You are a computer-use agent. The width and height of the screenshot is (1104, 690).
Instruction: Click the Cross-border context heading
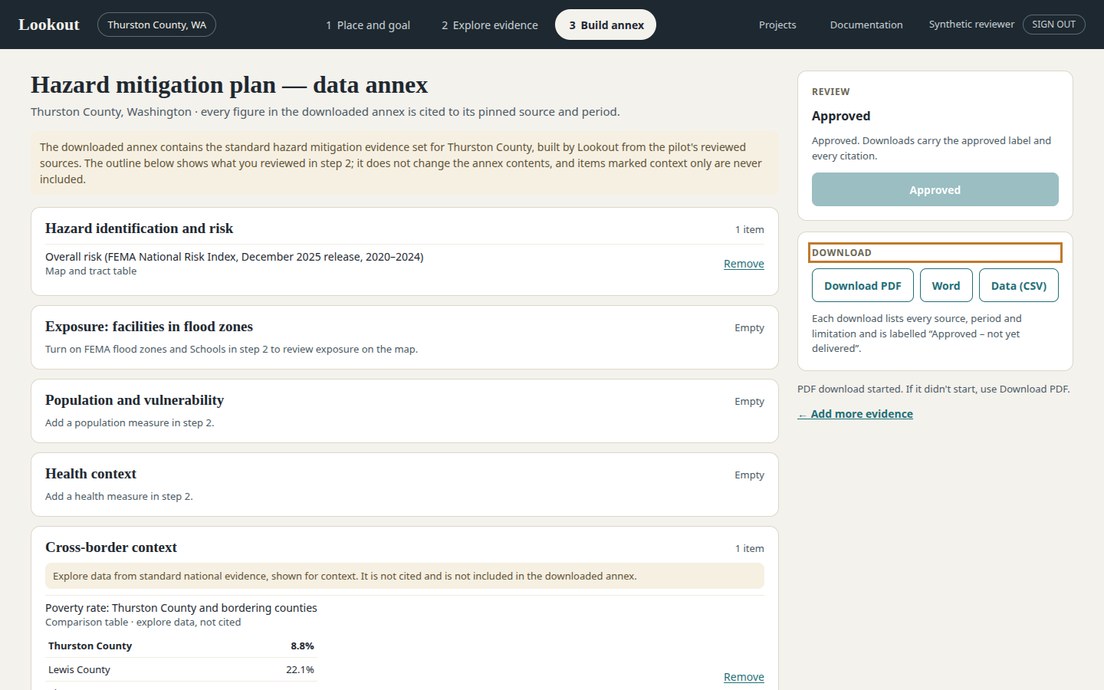click(x=111, y=547)
